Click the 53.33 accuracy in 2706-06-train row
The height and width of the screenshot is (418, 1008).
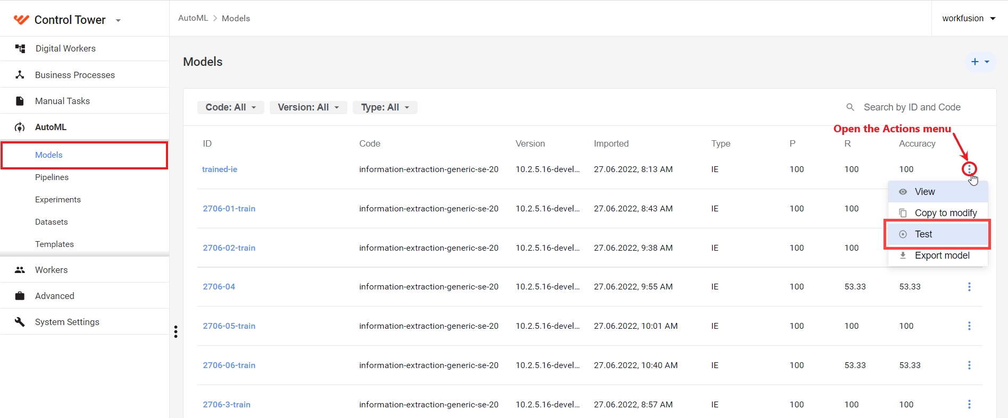click(x=910, y=365)
